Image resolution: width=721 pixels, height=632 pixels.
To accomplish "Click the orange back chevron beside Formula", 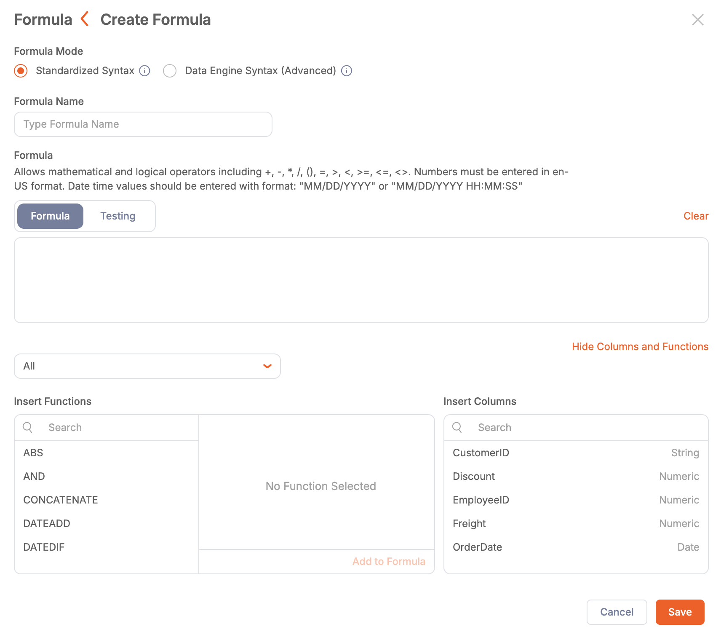I will 85,19.
